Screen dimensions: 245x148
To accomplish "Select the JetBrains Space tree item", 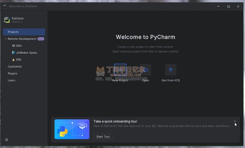I will tap(26, 53).
